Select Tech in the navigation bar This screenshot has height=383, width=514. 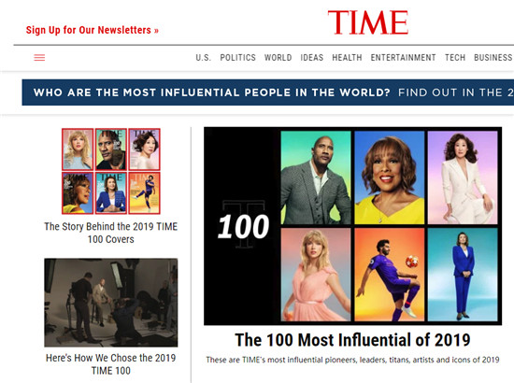point(455,58)
